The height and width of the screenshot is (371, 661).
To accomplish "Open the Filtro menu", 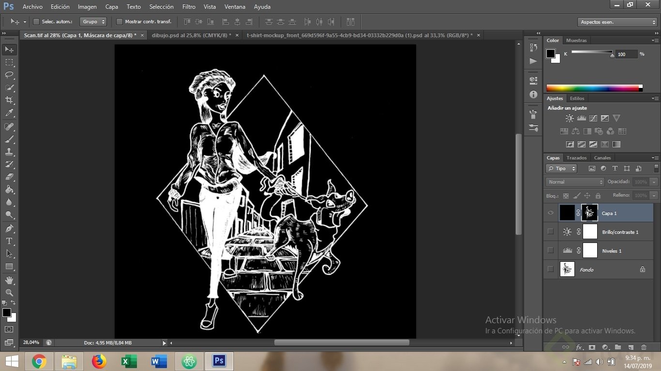I will 189,7.
